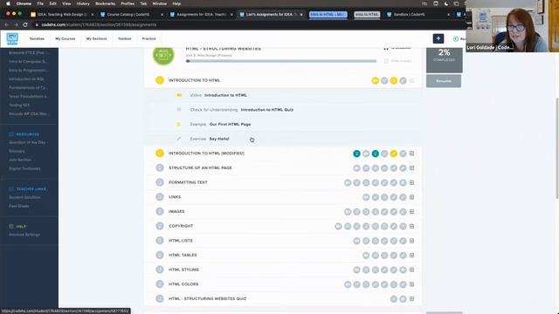Click the gray status circle beside Copyright

(160, 226)
